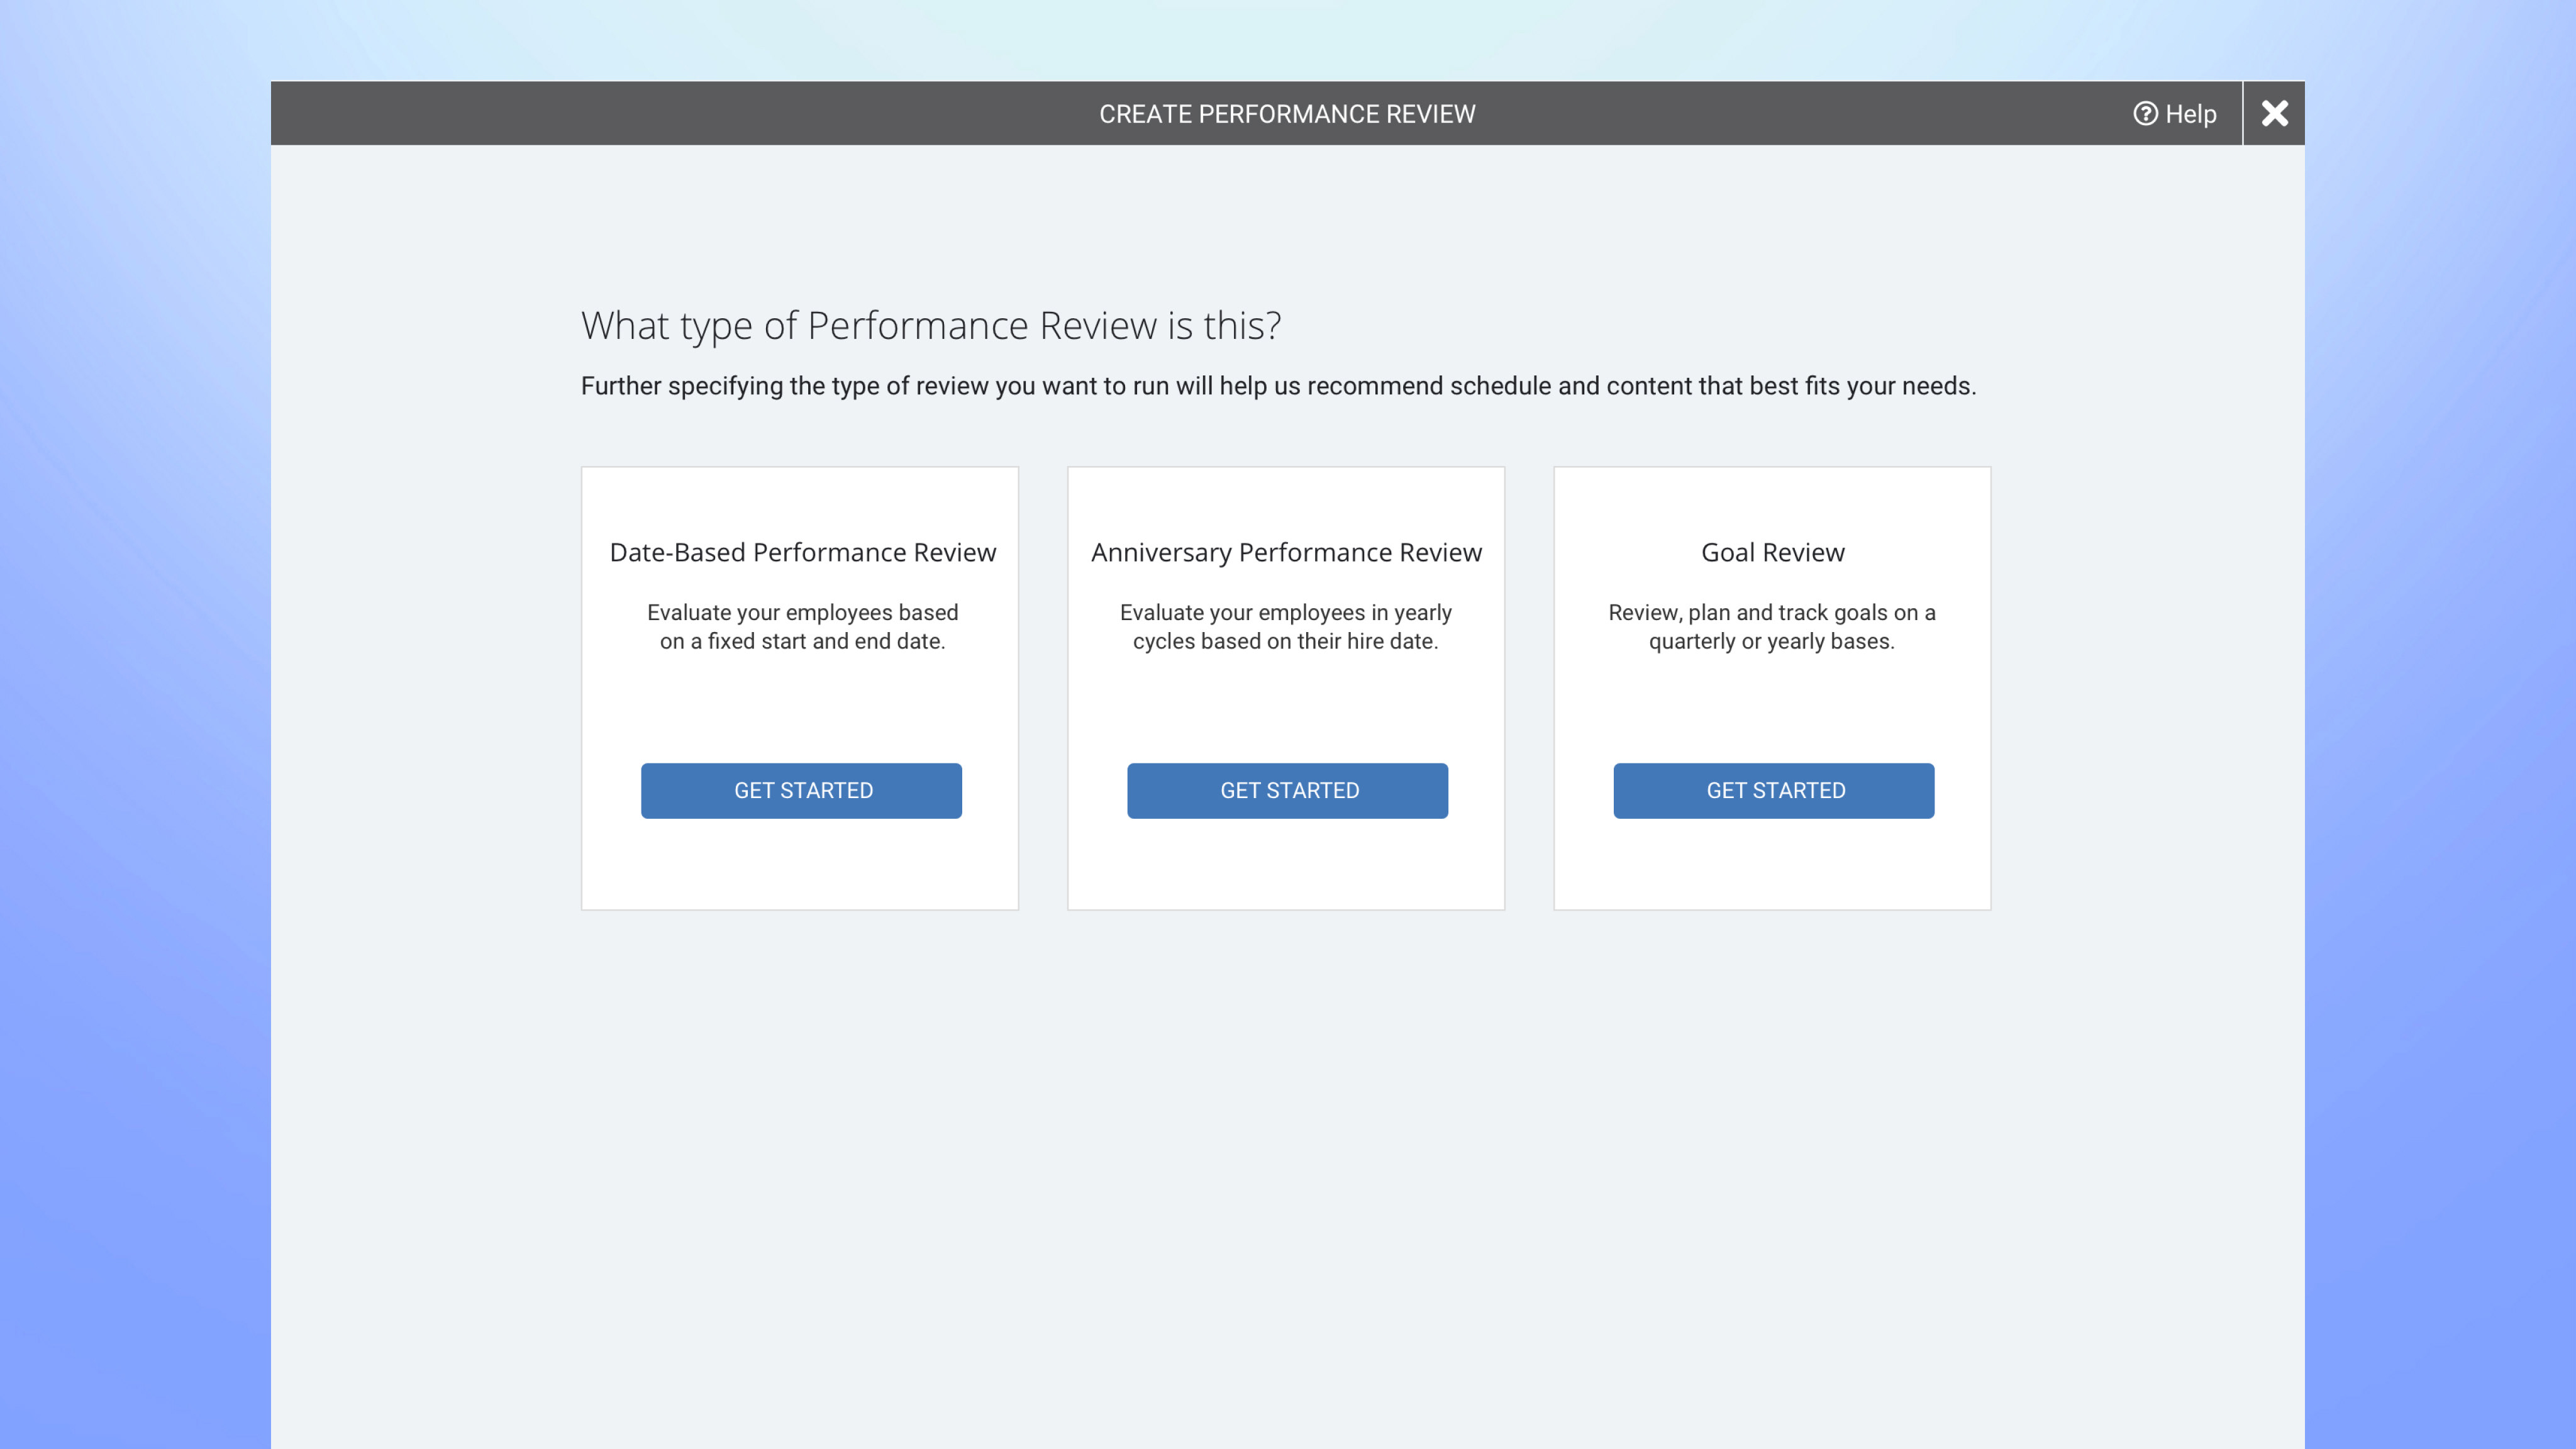Get started with Goal Review
The height and width of the screenshot is (1449, 2576).
[1773, 790]
